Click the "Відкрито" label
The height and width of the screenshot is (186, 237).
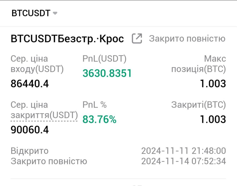pos(29,151)
